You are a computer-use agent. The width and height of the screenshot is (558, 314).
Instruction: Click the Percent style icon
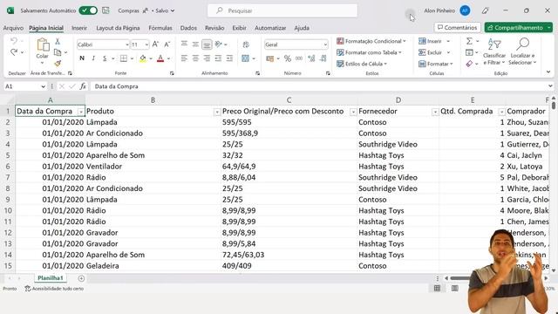click(288, 58)
